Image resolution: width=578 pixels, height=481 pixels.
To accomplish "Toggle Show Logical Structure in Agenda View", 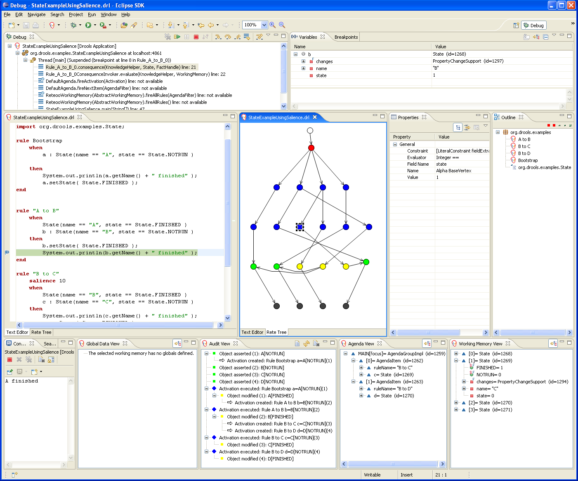I will (x=427, y=343).
